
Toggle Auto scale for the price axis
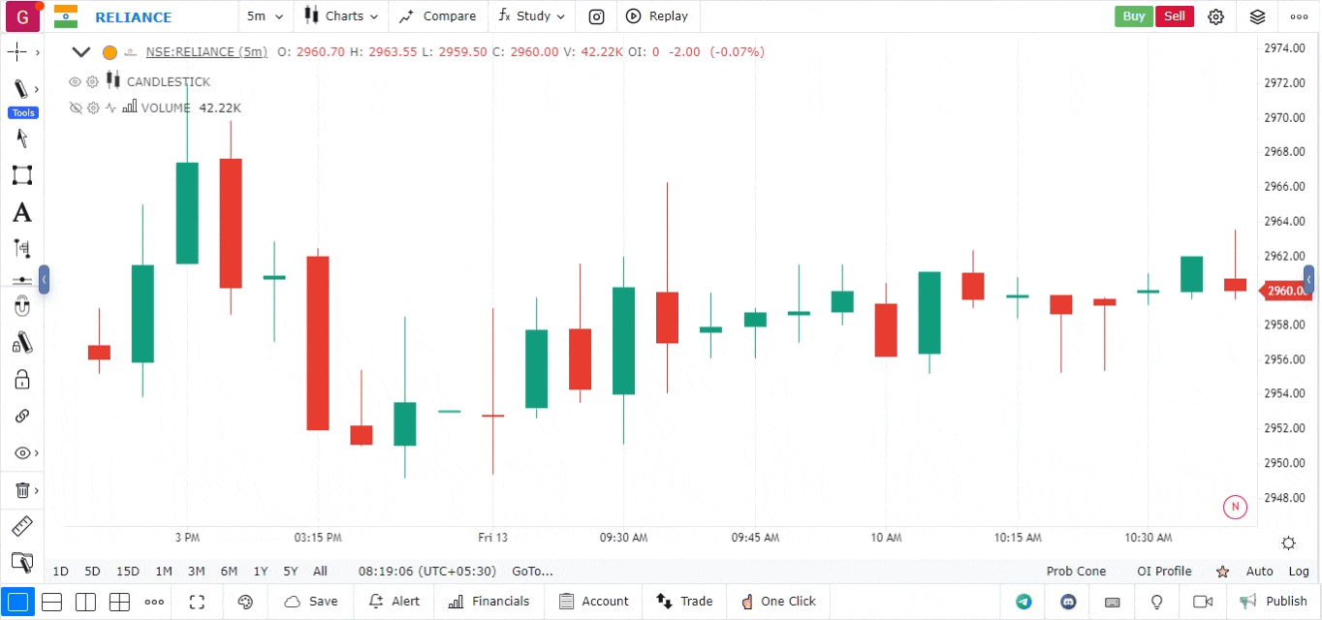pyautogui.click(x=1260, y=572)
